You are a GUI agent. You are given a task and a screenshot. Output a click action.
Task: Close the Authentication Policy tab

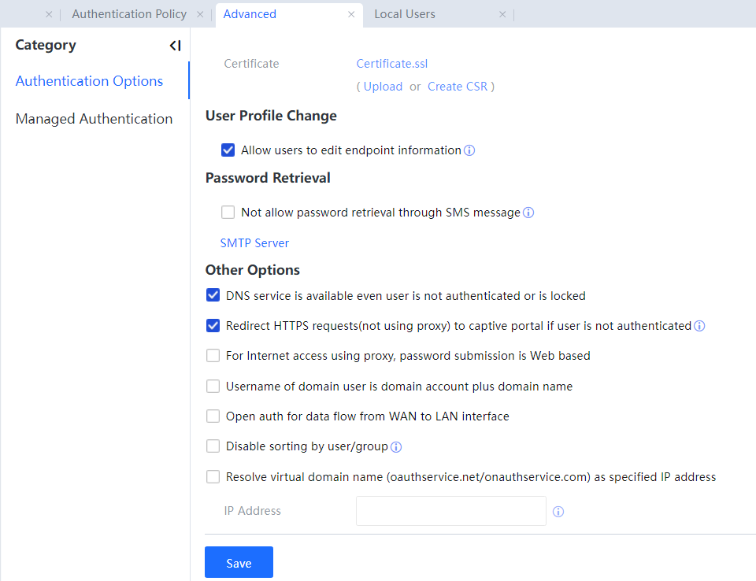[x=200, y=14]
